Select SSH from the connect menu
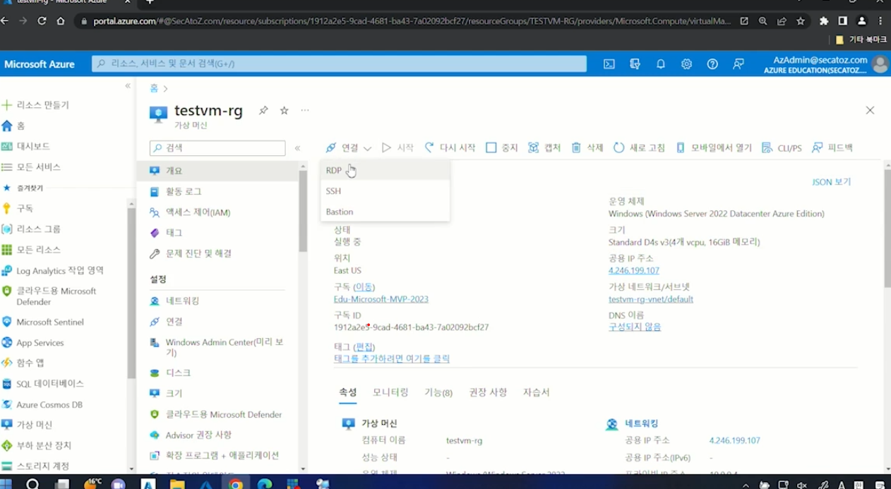 [385, 191]
